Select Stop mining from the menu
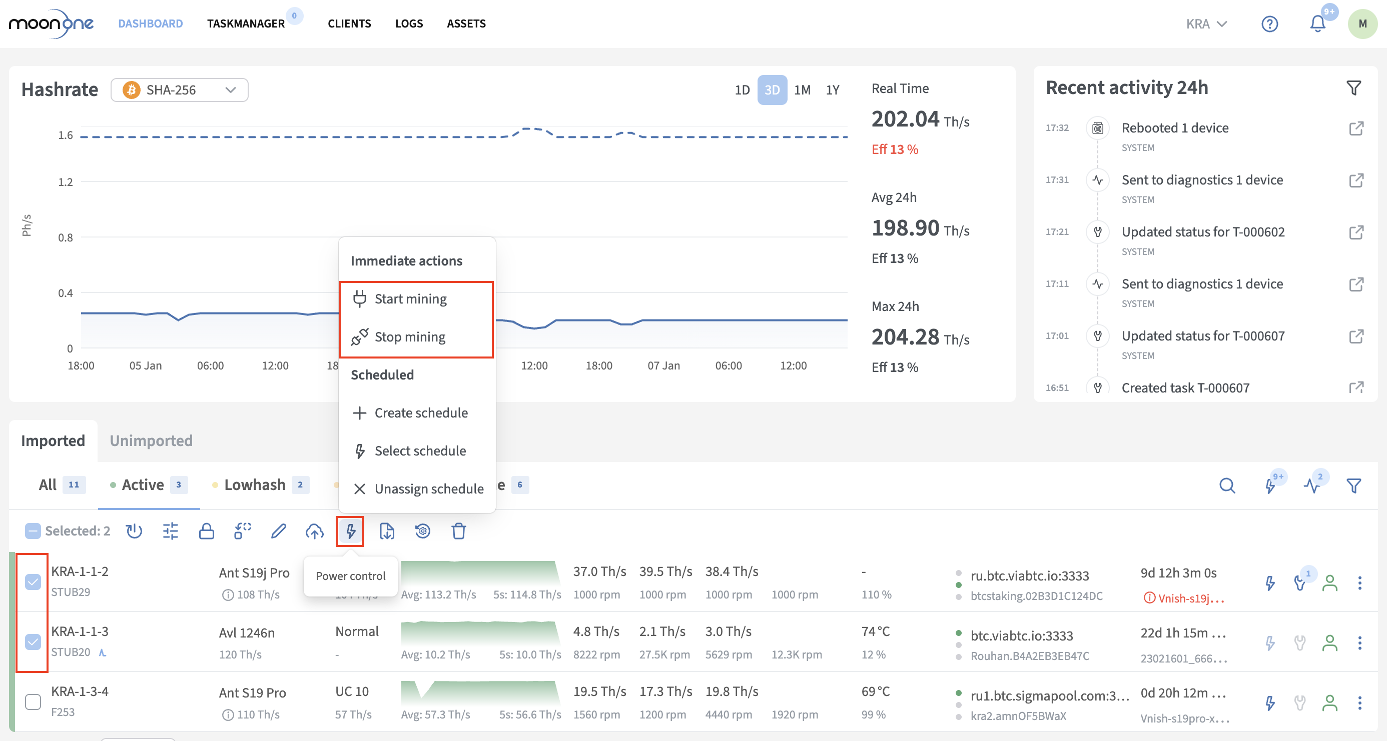 pos(410,337)
